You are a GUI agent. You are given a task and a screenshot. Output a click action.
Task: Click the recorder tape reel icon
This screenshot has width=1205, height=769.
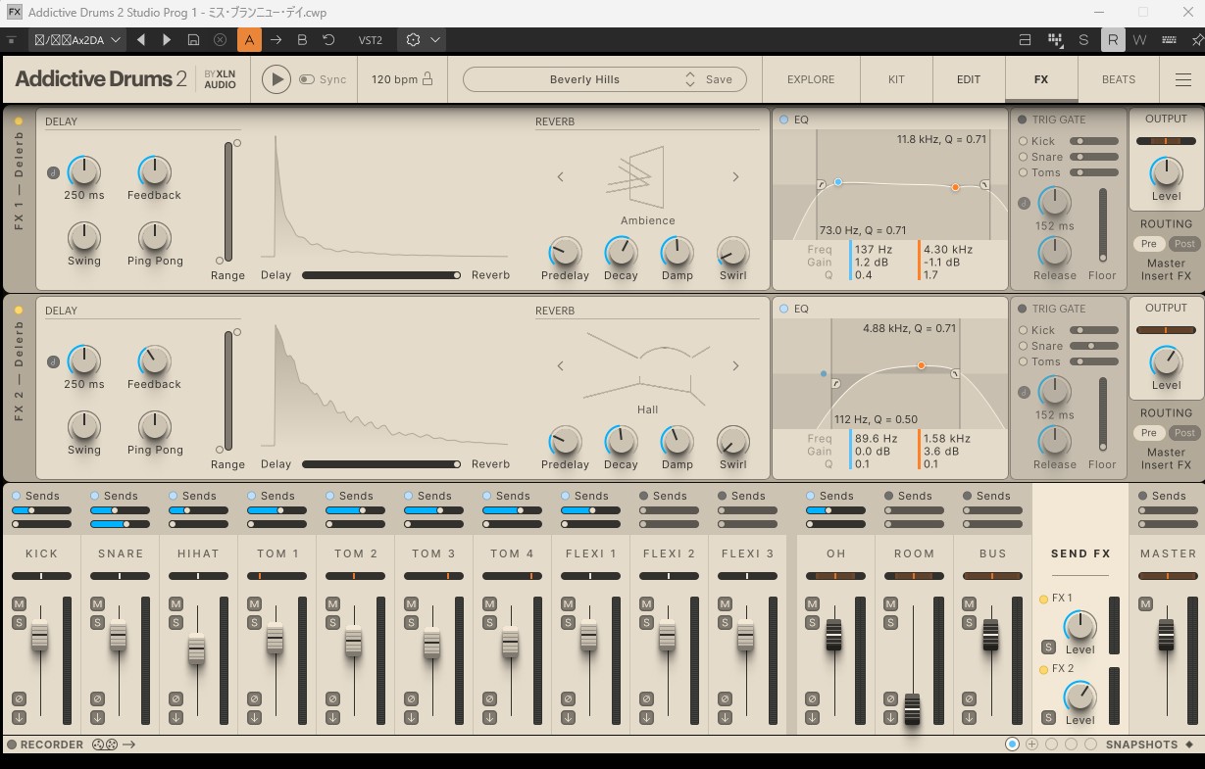click(x=105, y=745)
